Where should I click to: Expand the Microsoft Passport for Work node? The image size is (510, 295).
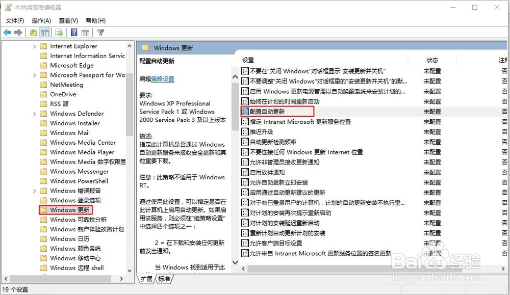point(35,75)
